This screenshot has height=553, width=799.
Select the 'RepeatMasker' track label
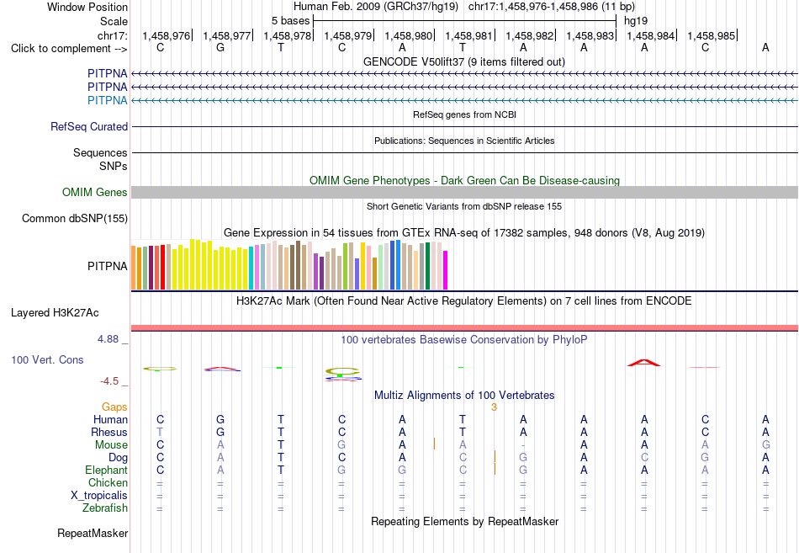pos(93,533)
